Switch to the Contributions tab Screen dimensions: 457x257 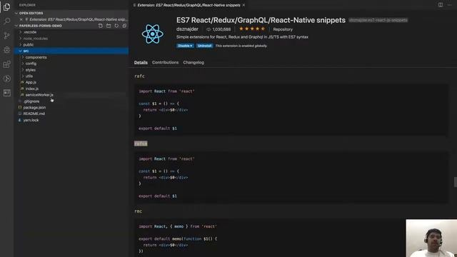click(165, 62)
